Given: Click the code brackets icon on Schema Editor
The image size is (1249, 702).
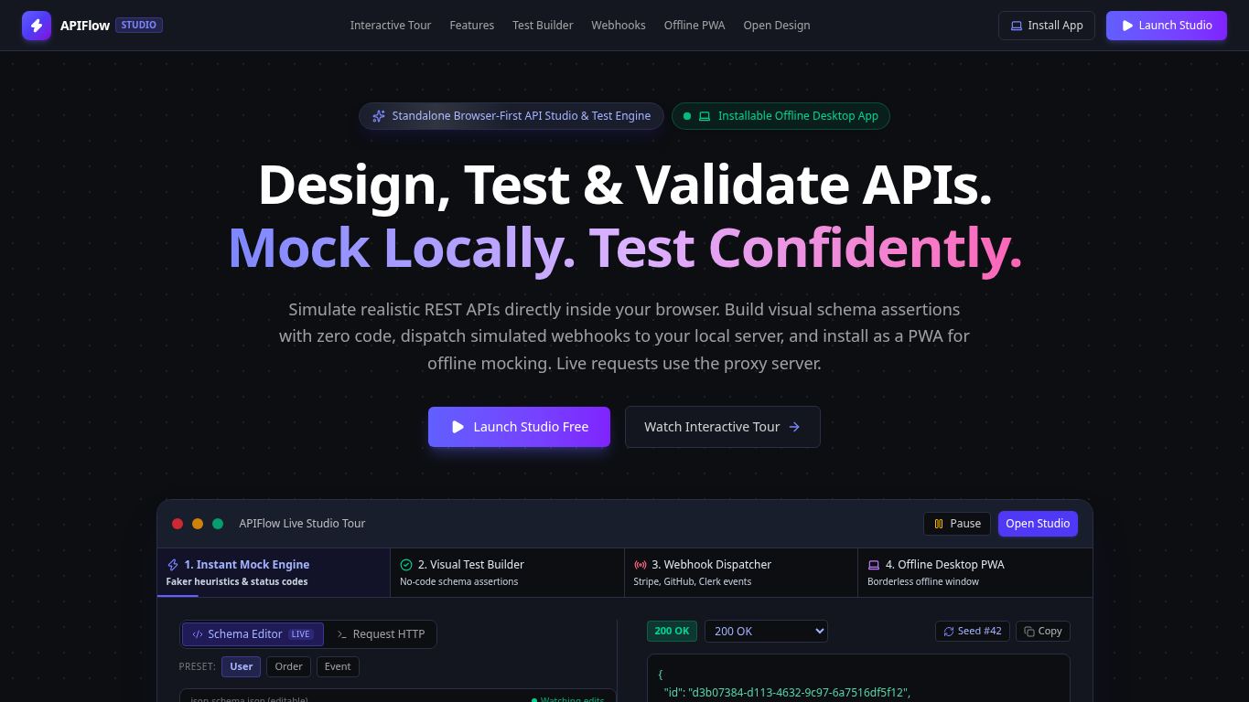Looking at the screenshot, I should 198,634.
